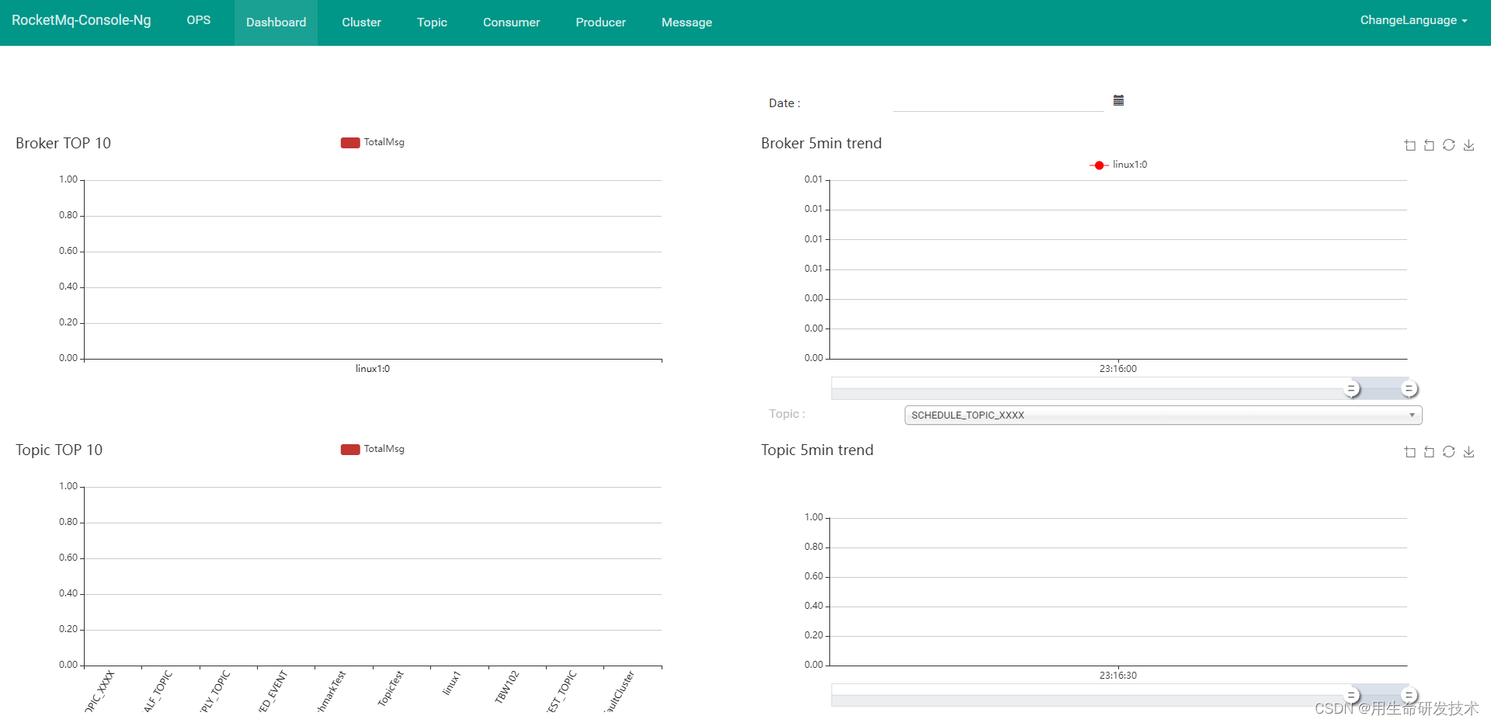Image resolution: width=1491 pixels, height=723 pixels.
Task: Click the "TBW102" axis label
Action: pos(506,687)
